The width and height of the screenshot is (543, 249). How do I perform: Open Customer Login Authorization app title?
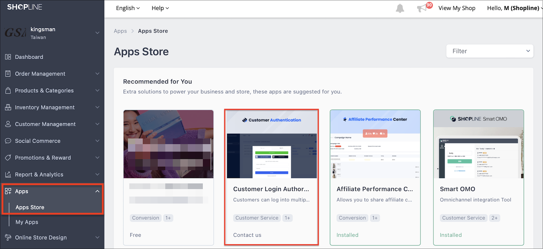pyautogui.click(x=271, y=189)
